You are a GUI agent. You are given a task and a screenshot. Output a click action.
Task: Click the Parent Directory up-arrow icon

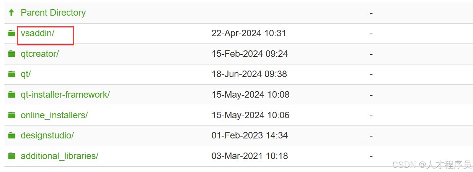pyautogui.click(x=11, y=13)
